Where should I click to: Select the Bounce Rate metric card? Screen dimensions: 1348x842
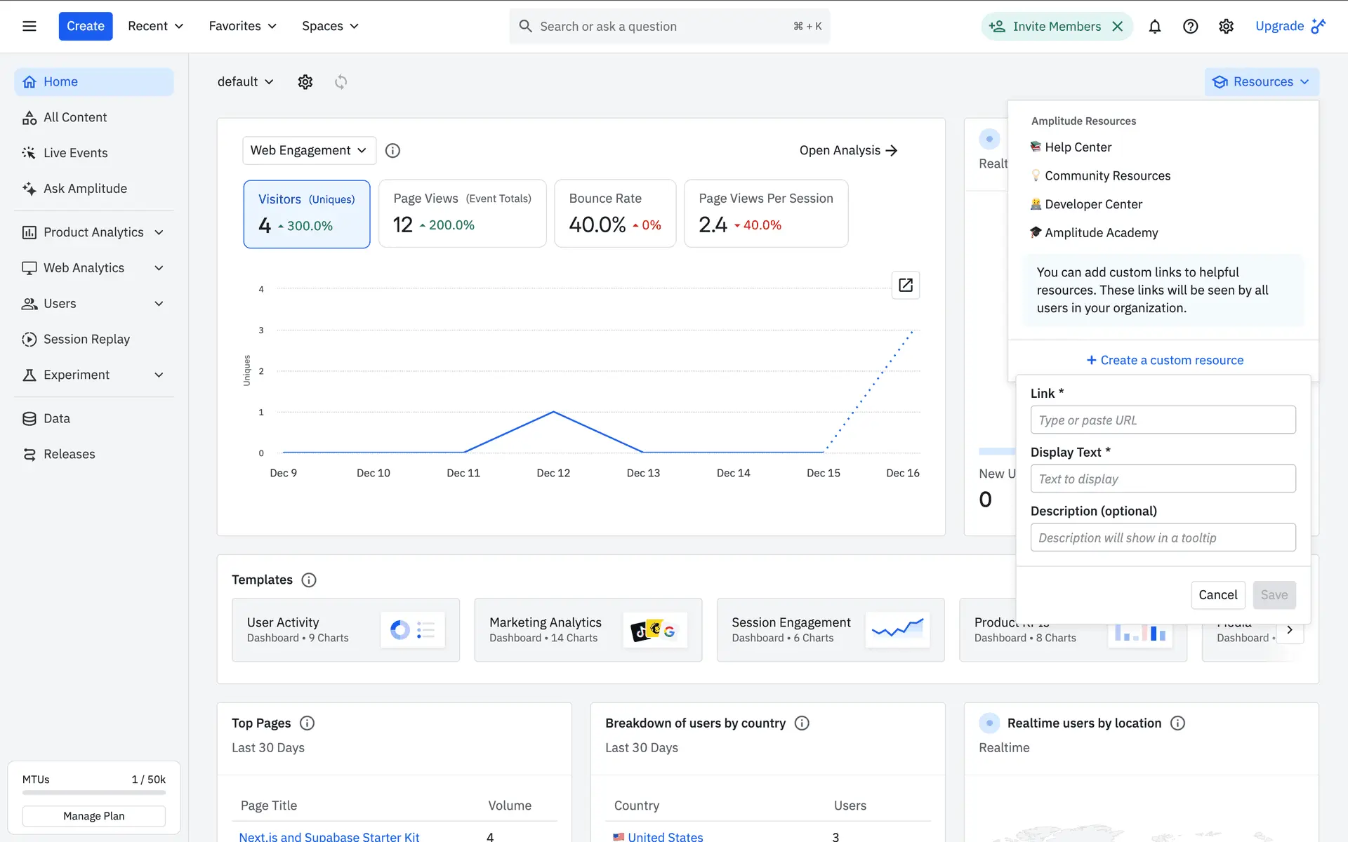pos(614,213)
